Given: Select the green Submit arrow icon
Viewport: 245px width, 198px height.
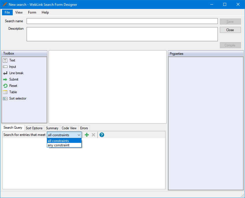Looking at the screenshot, I should 5,79.
